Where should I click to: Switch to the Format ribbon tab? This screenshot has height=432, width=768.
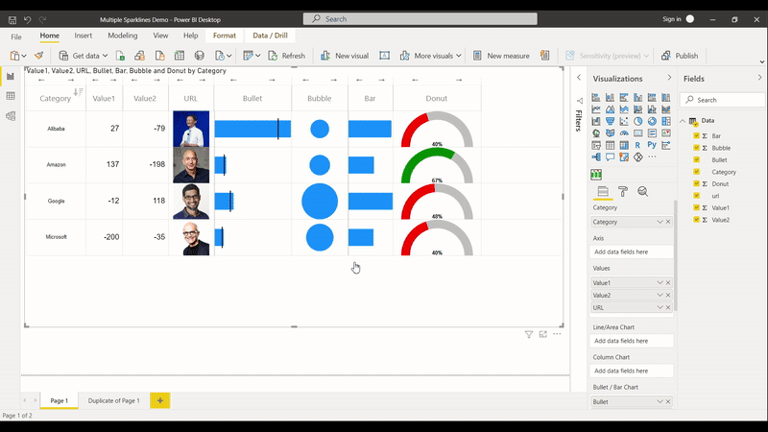225,36
